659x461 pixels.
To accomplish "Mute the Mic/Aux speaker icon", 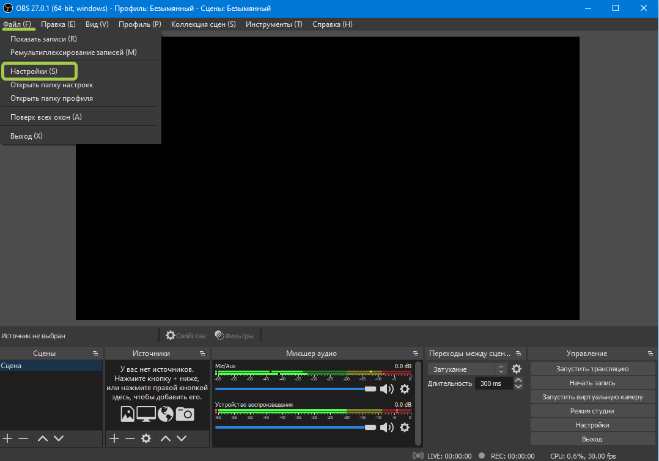I will tap(387, 389).
